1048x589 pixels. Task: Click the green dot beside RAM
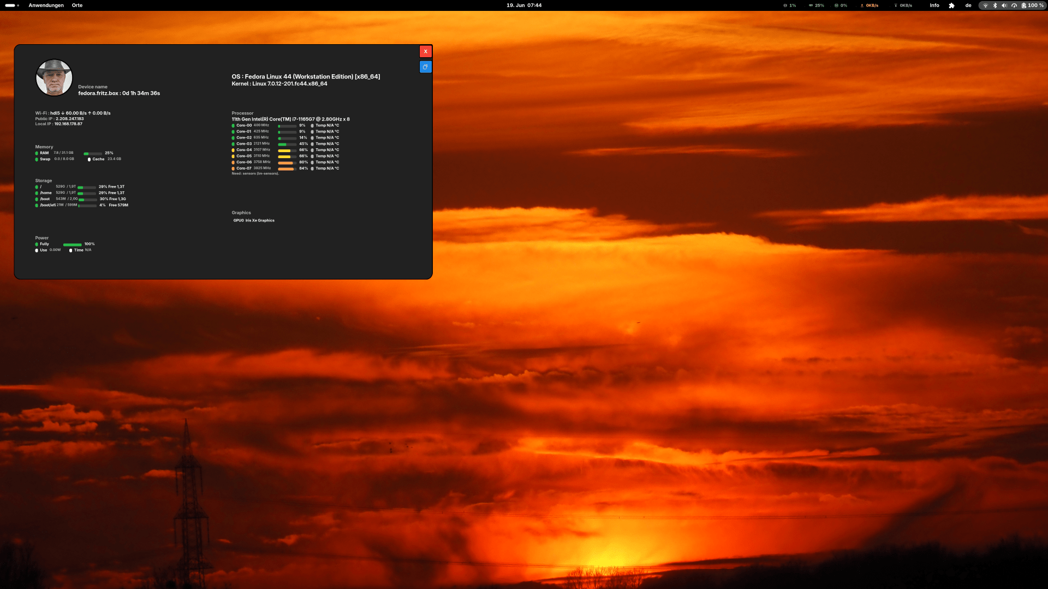[37, 153]
